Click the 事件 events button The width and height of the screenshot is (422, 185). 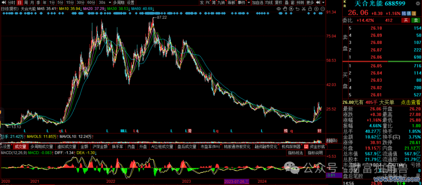(x=241, y=3)
